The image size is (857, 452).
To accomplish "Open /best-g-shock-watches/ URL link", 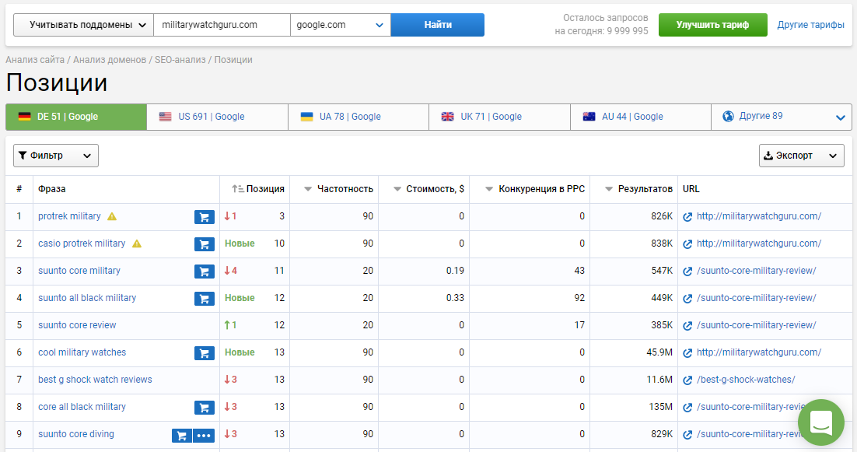I will pyautogui.click(x=746, y=380).
